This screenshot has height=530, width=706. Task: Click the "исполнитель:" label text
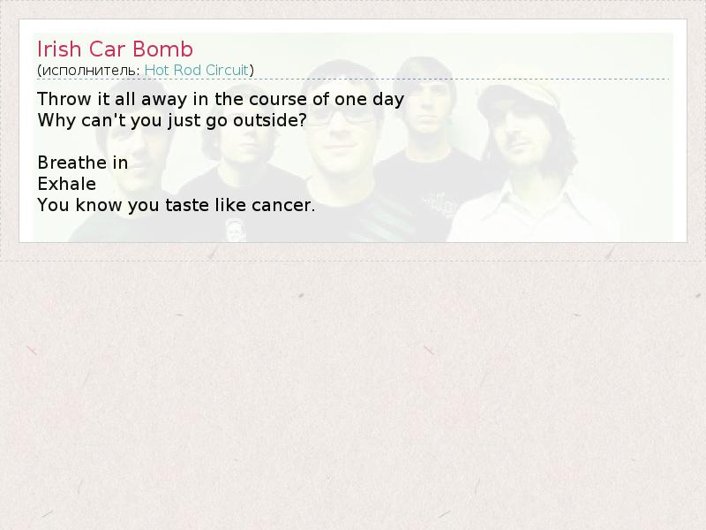click(x=91, y=71)
